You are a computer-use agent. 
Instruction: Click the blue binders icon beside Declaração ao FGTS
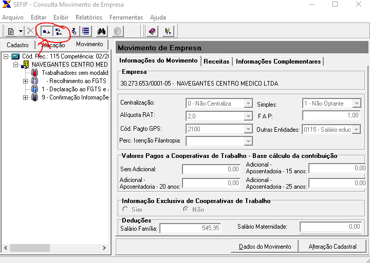pyautogui.click(x=35, y=89)
